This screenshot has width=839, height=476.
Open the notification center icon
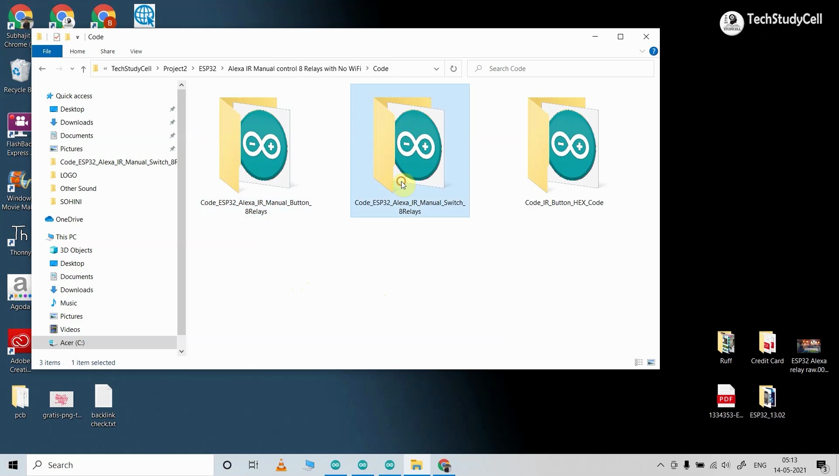coord(822,466)
